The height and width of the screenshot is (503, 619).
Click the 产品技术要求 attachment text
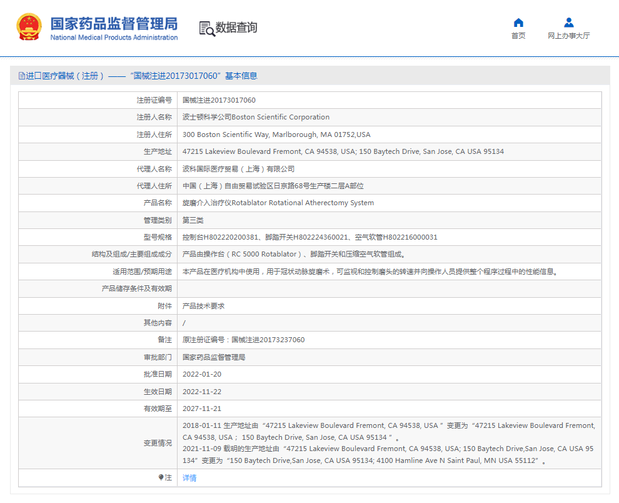point(203,306)
